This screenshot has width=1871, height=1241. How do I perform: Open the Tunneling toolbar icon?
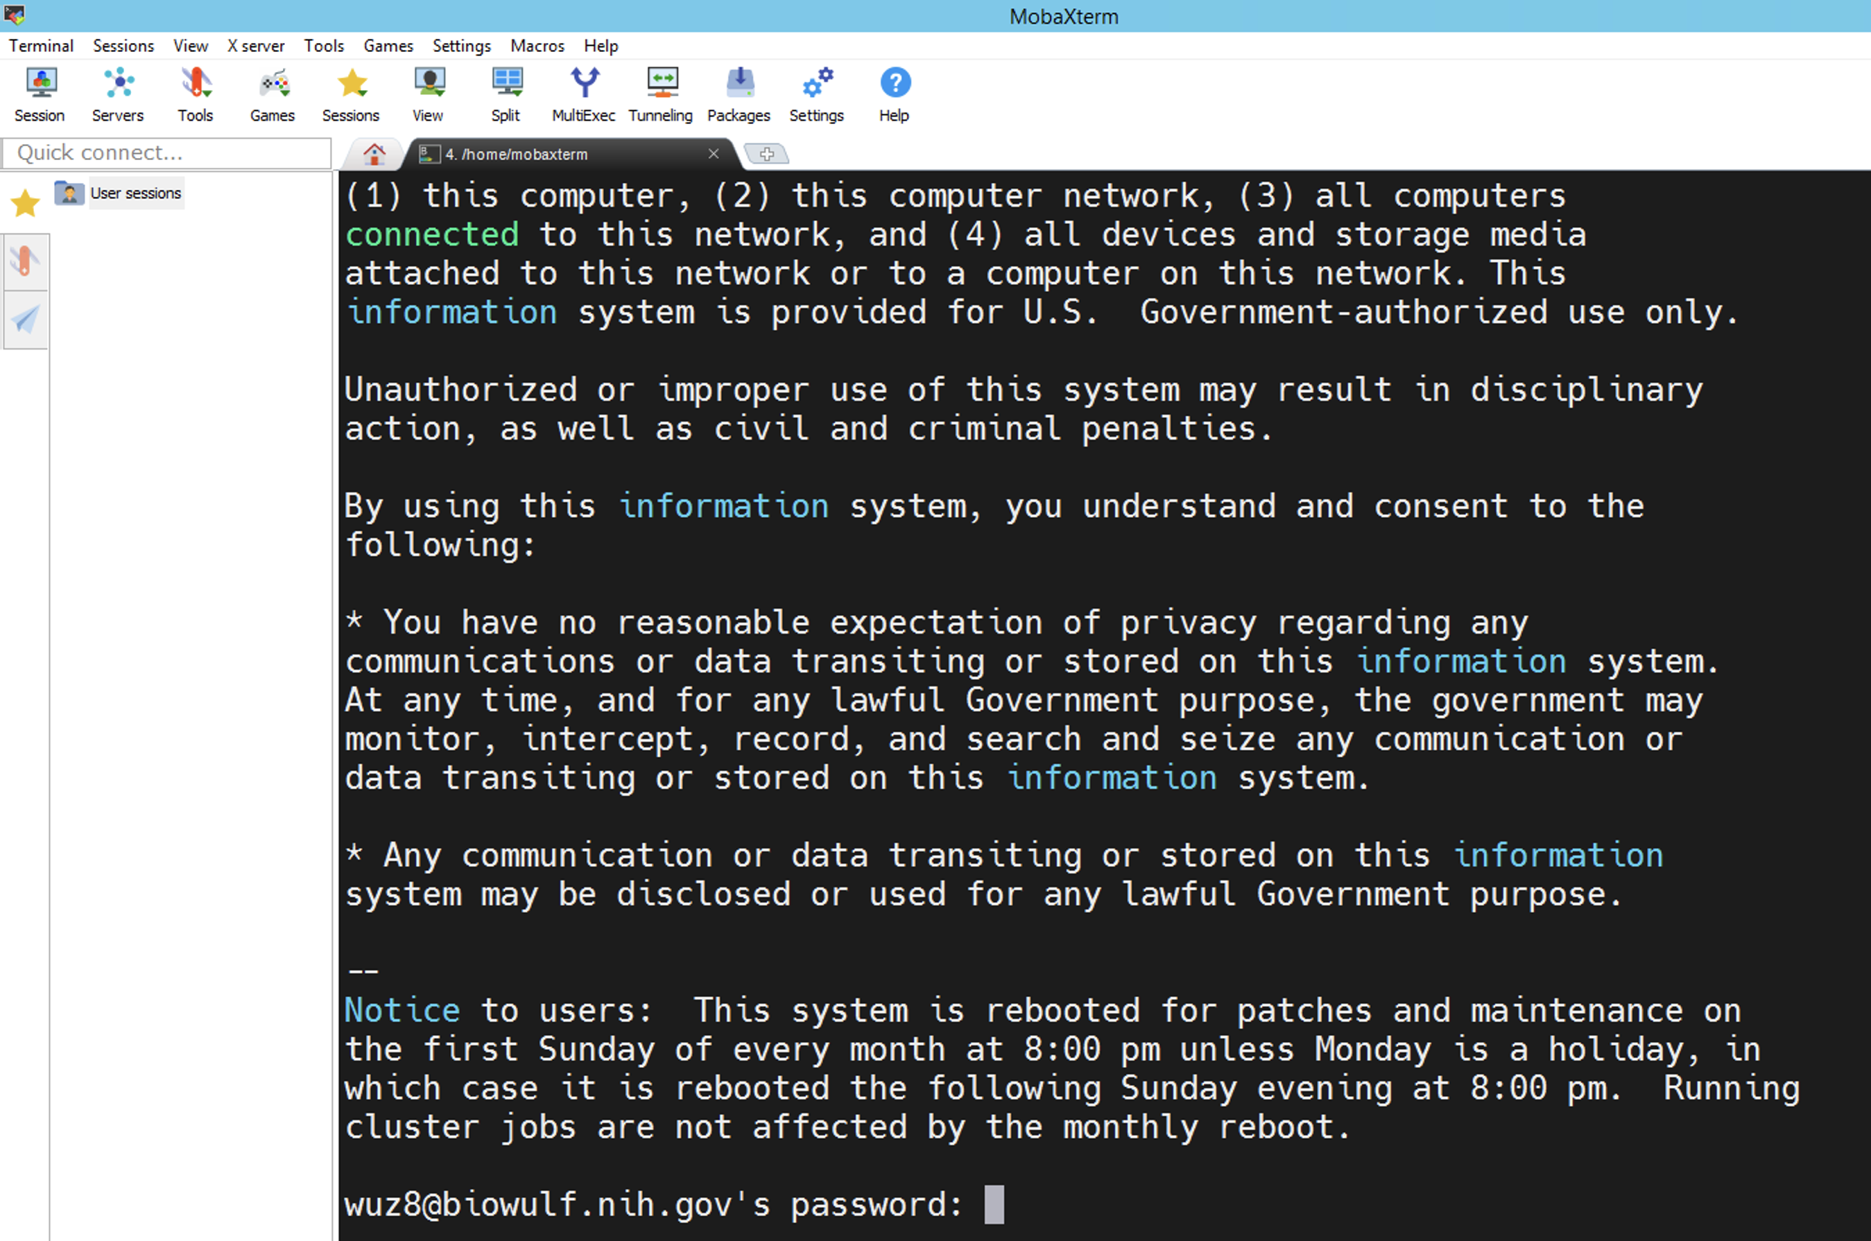click(x=661, y=94)
